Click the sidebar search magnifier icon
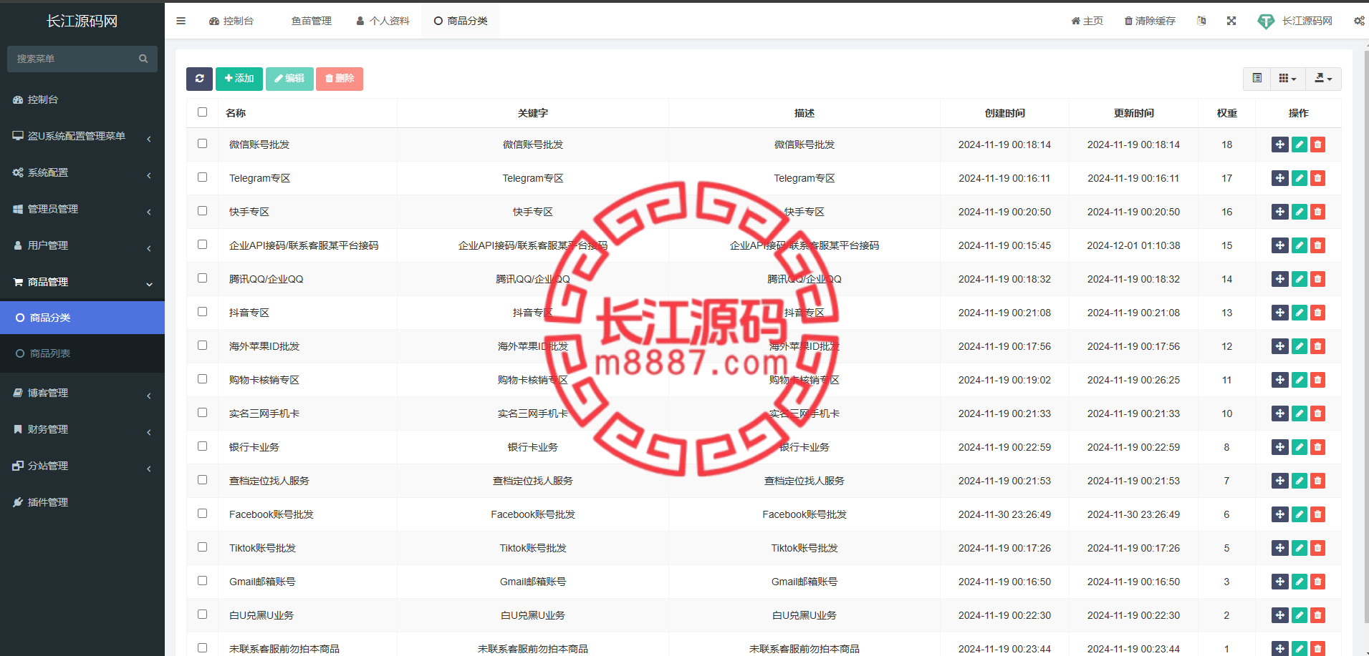 point(143,59)
